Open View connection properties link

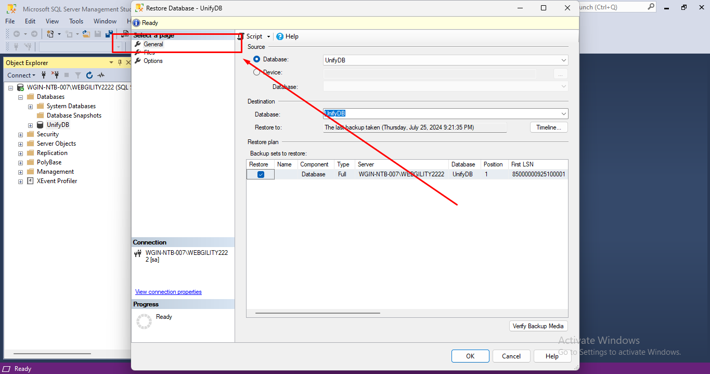[169, 292]
